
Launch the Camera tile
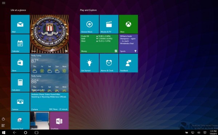tap(20, 102)
